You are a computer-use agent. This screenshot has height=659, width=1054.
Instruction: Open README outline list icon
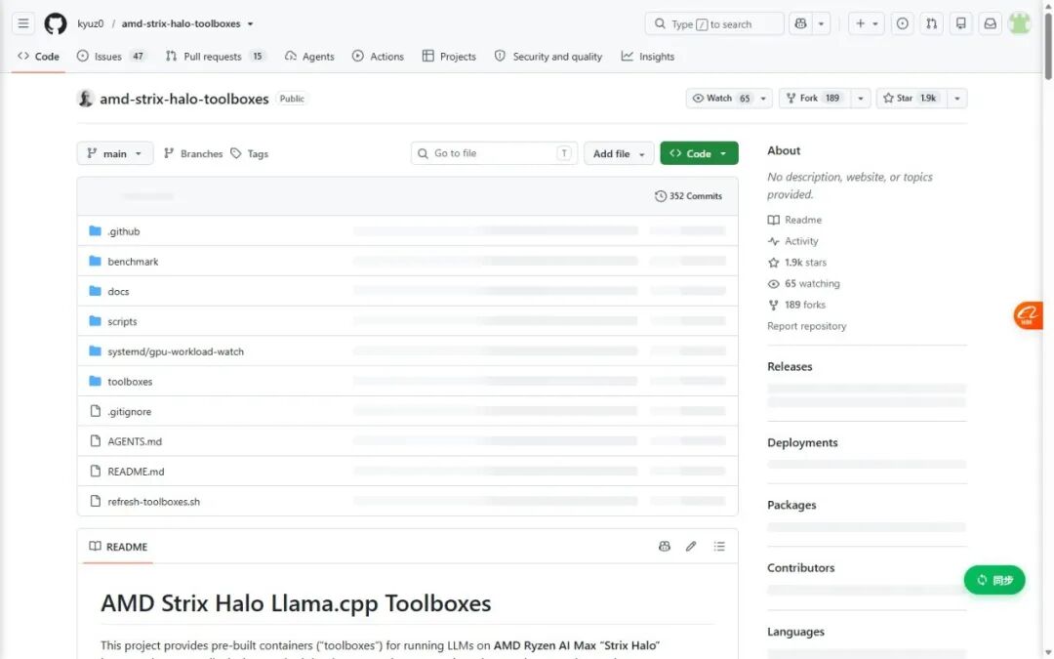tap(719, 547)
